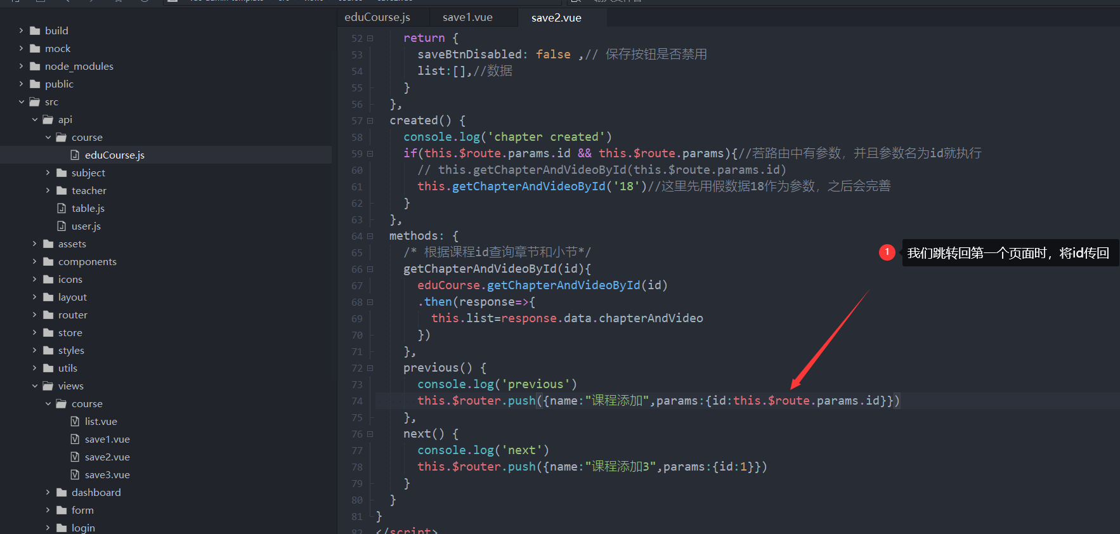Click the form folder icon

(x=62, y=510)
